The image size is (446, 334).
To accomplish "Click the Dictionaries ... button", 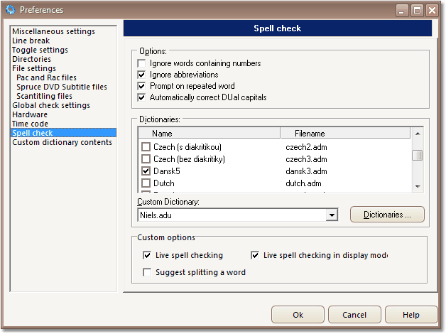I will coord(387,215).
